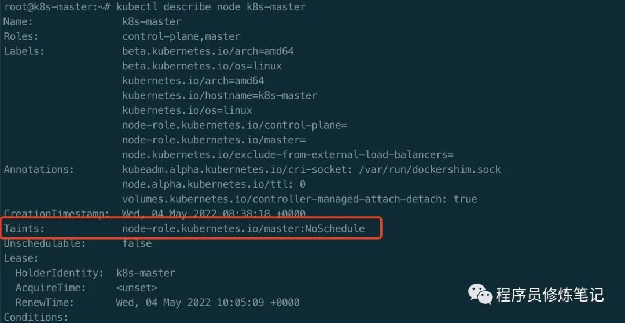625x323 pixels.
Task: Click the WeChat logo icon in watermark
Action: (x=480, y=294)
